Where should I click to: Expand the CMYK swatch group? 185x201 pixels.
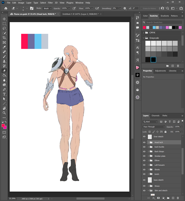click(144, 33)
